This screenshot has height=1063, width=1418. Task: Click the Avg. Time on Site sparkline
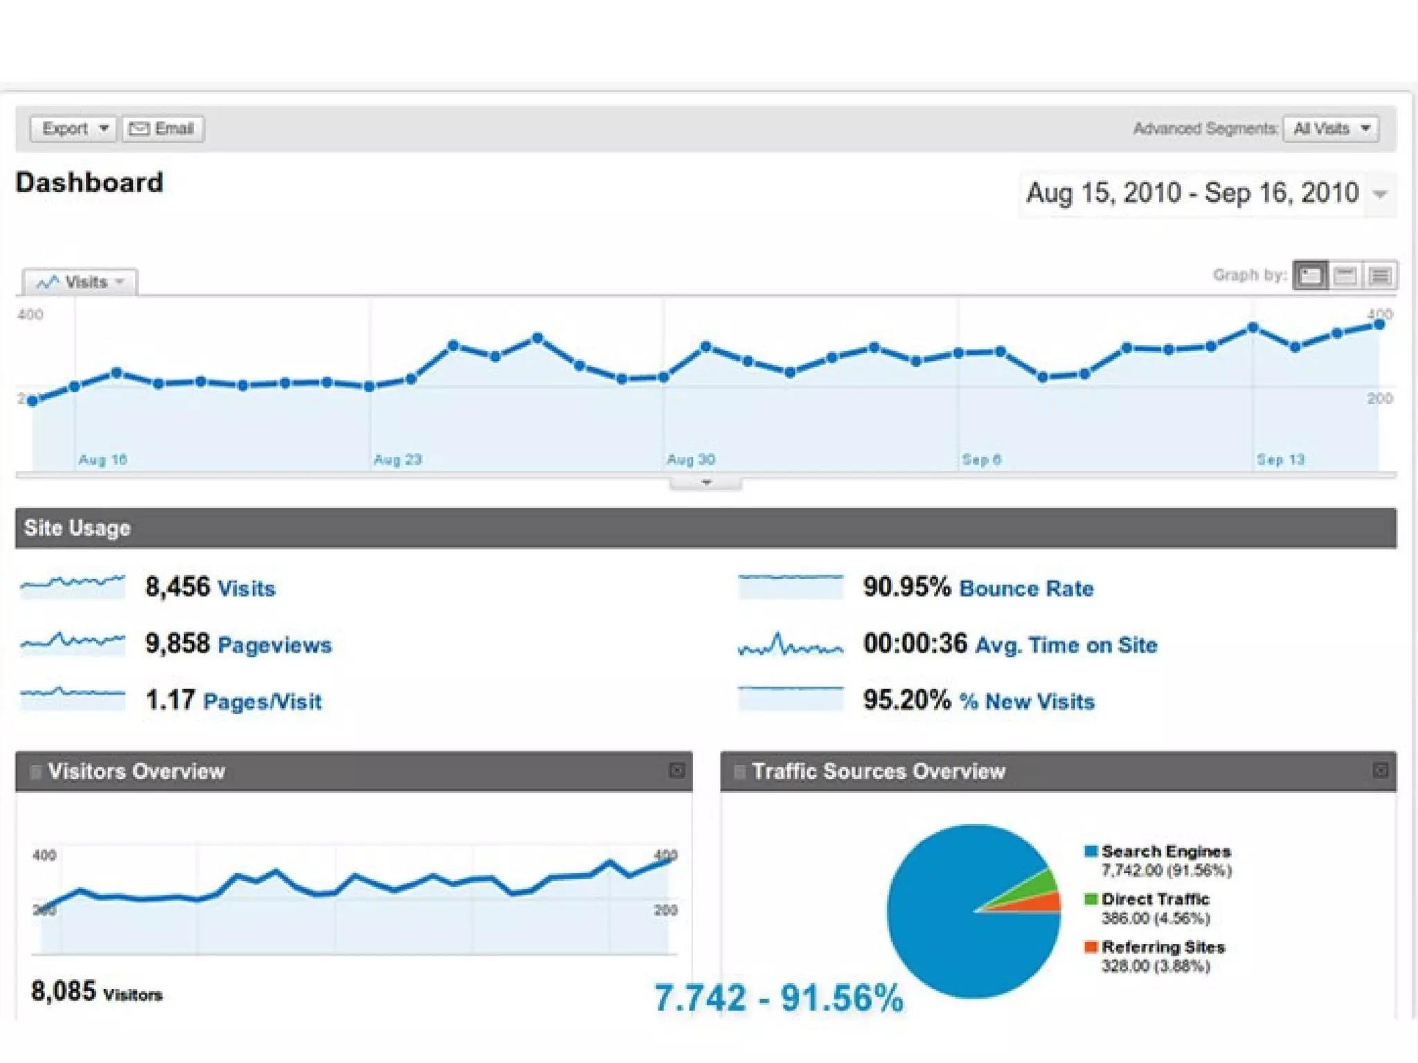point(790,645)
